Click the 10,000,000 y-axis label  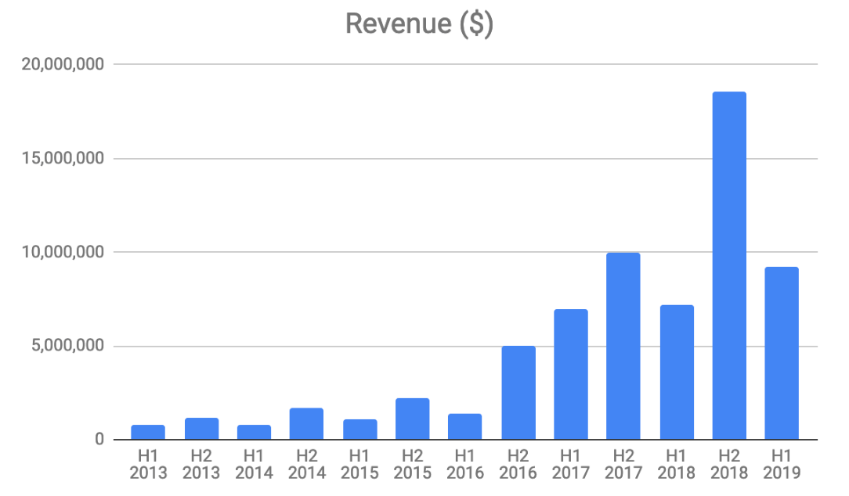pyautogui.click(x=63, y=253)
